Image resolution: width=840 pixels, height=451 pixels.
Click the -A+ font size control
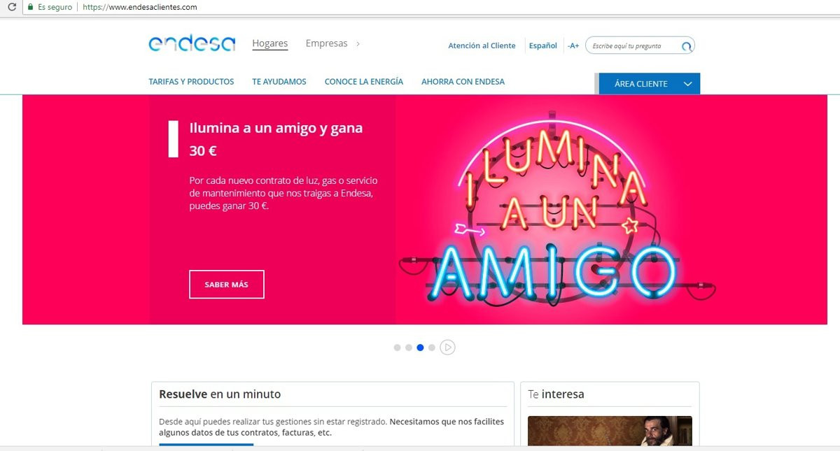[x=573, y=45]
